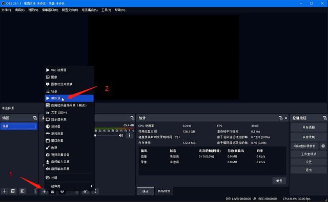Toggle Studio Mode (工作室模式) button
Screen dimensions: 328x202
tap(309, 154)
